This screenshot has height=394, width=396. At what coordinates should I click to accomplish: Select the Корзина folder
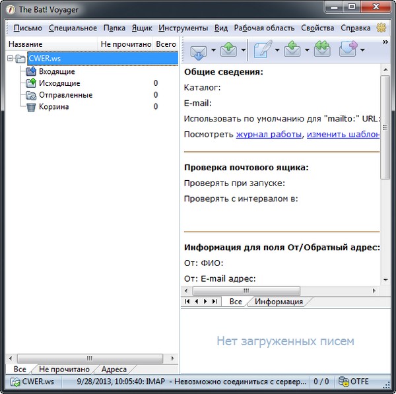click(x=53, y=107)
